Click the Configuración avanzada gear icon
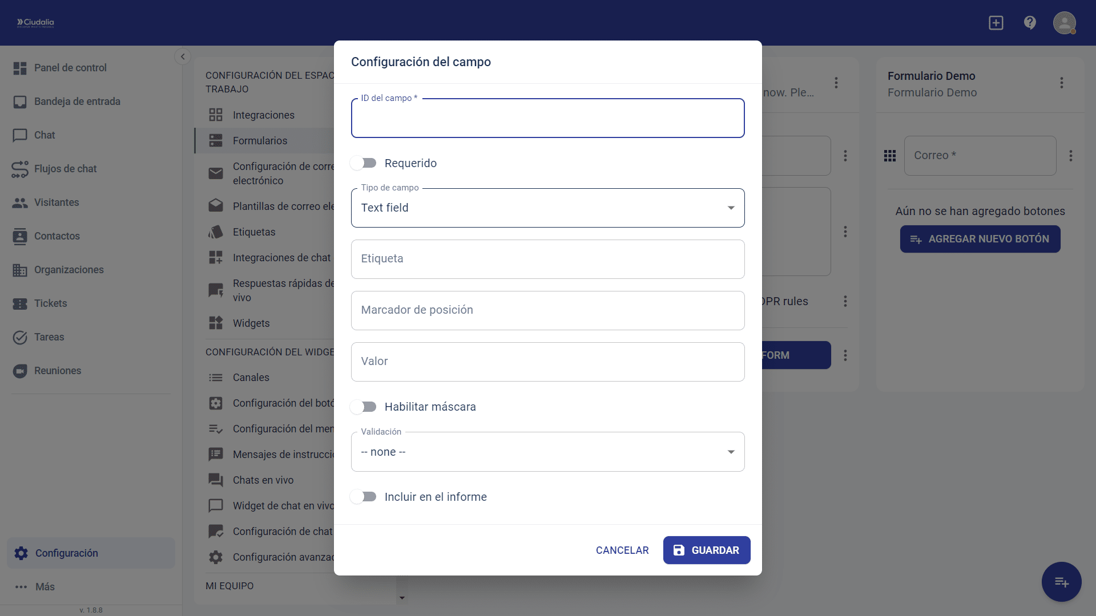1096x616 pixels. 216,557
